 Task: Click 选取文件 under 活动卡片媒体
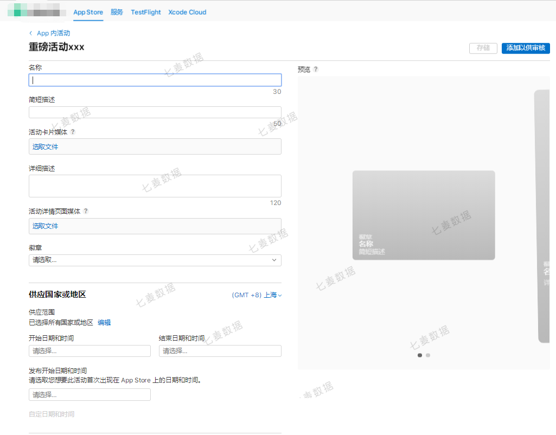coord(46,147)
